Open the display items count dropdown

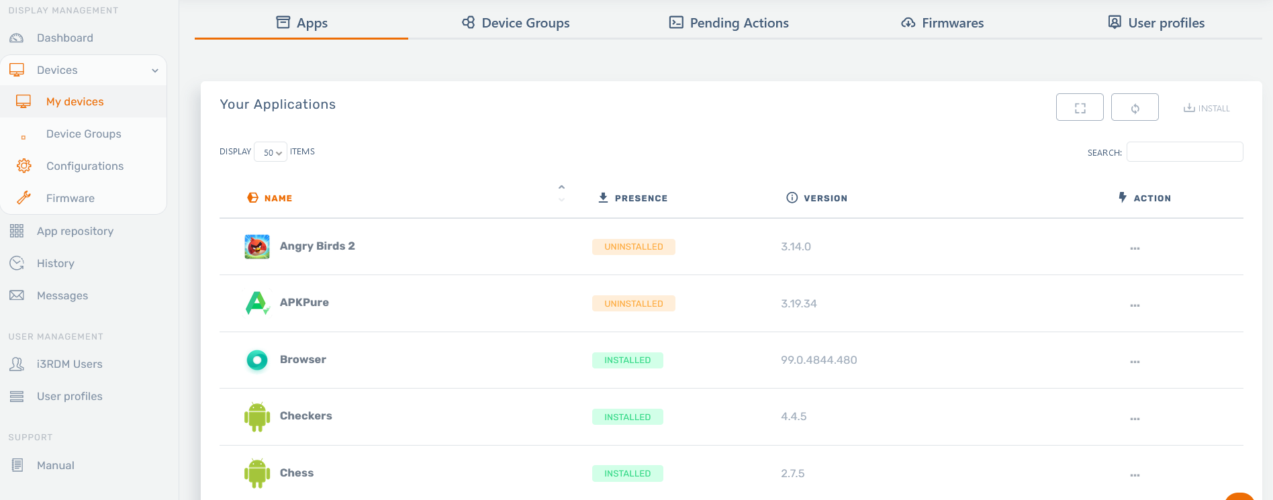click(271, 152)
